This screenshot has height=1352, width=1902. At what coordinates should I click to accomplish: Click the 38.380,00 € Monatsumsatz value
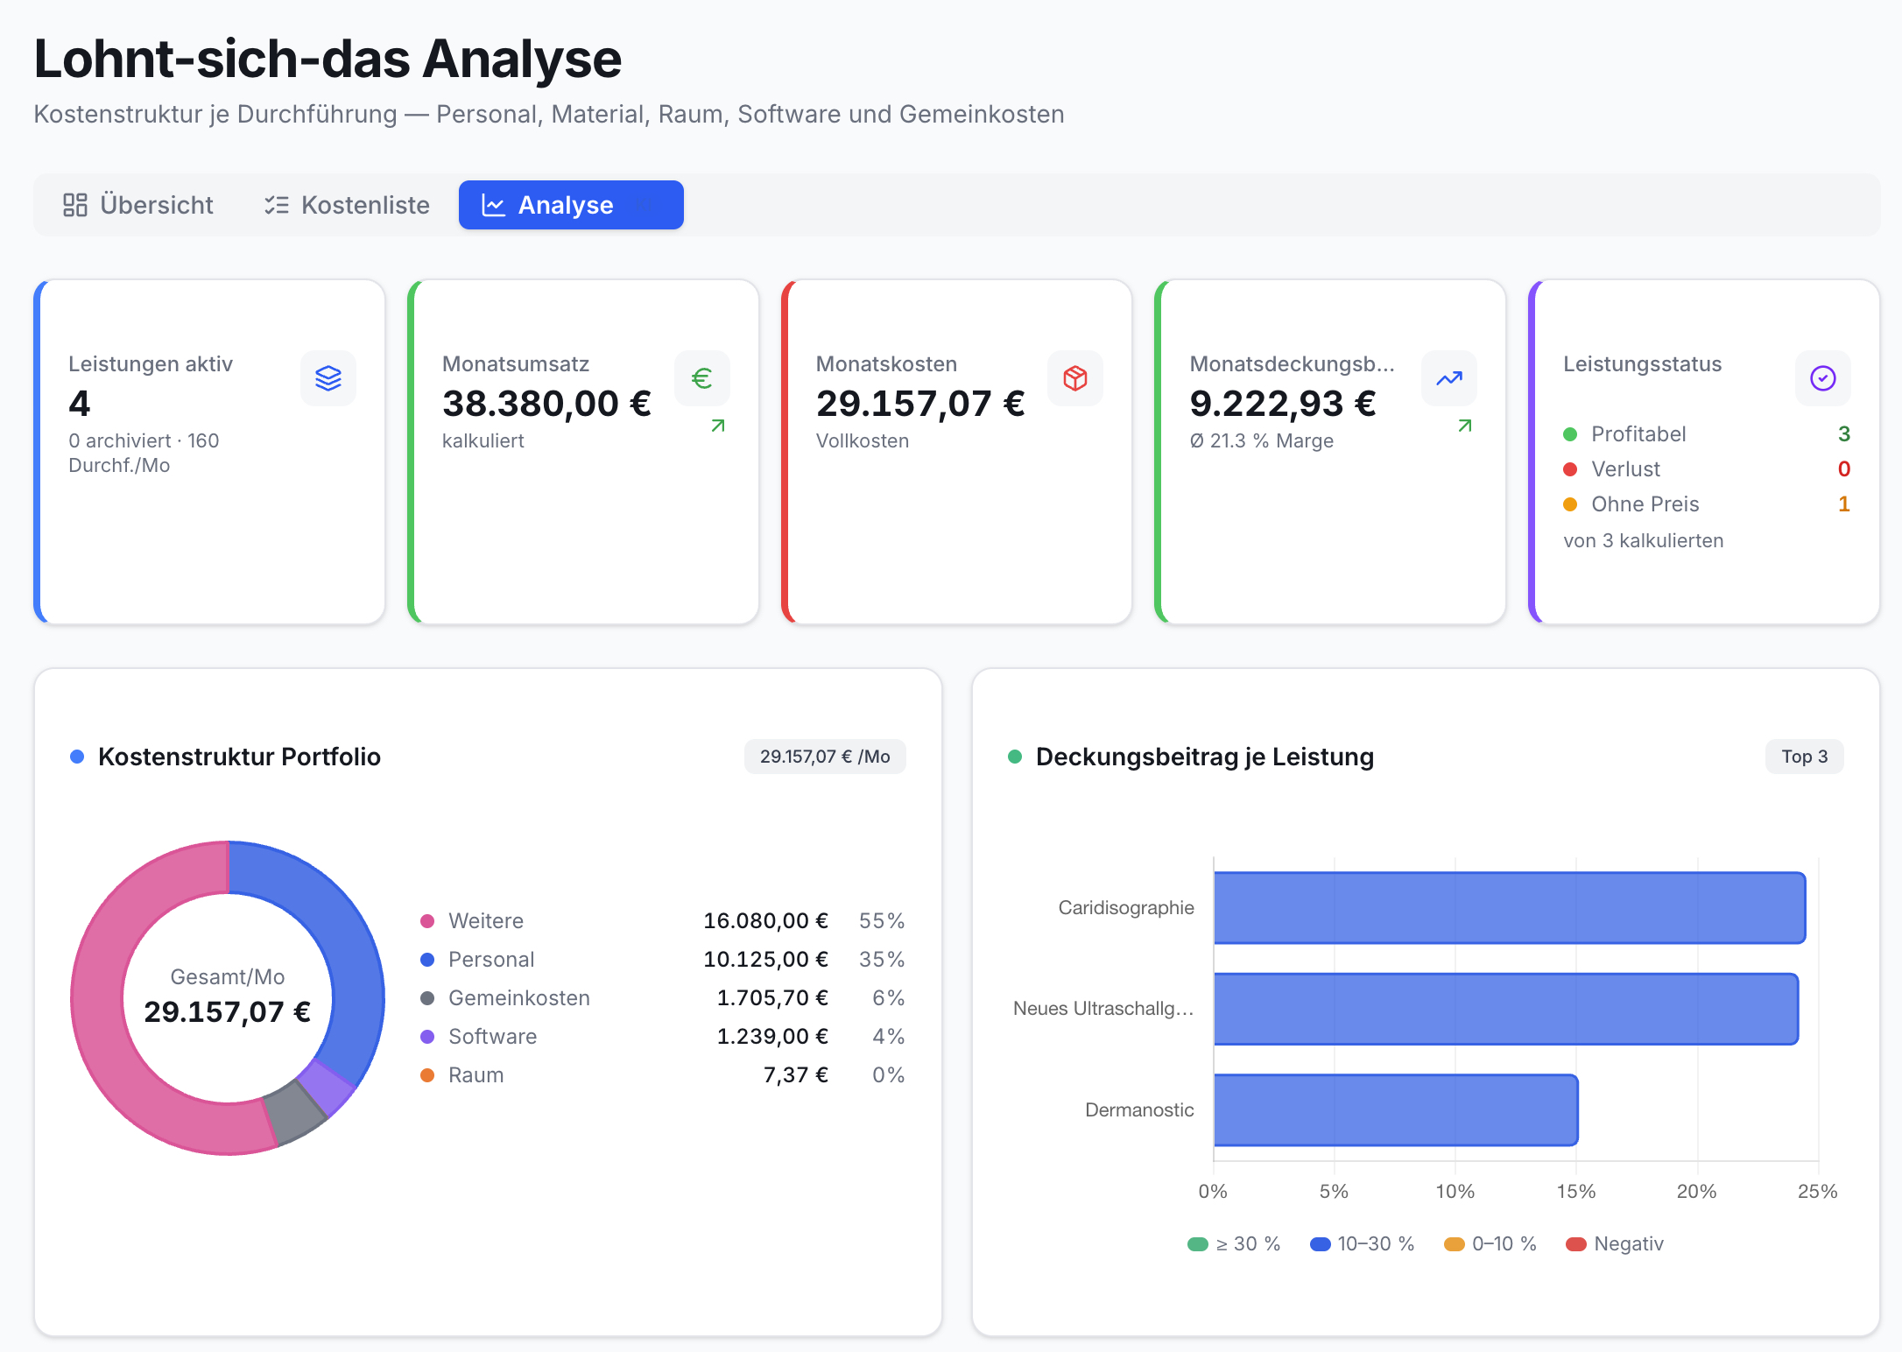[547, 404]
